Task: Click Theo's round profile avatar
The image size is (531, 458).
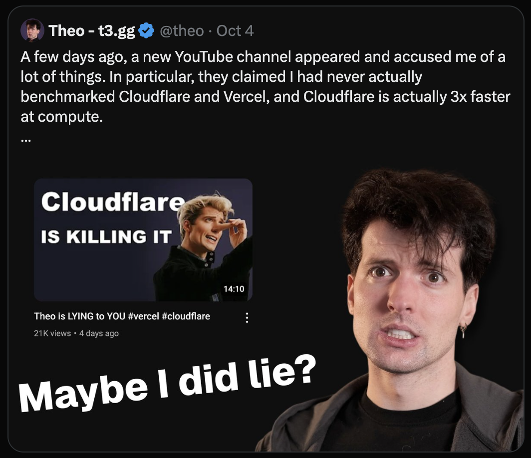Action: click(x=32, y=31)
